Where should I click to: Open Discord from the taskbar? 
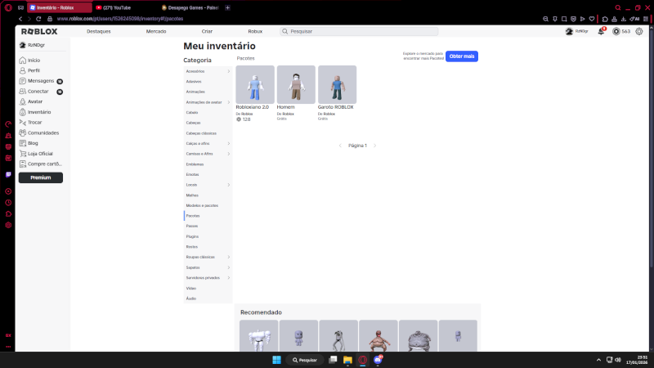tap(378, 360)
